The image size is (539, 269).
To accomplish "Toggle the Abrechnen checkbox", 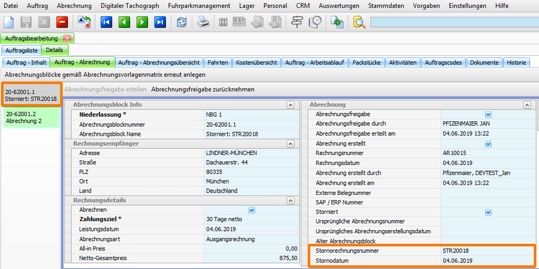I will pos(252,210).
